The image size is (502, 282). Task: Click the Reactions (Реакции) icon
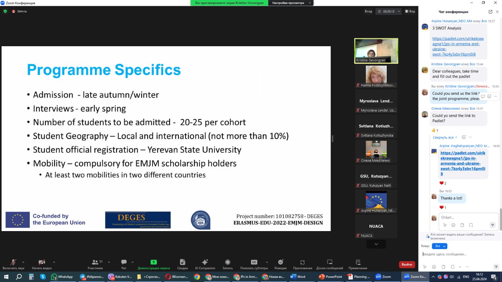pos(280,262)
